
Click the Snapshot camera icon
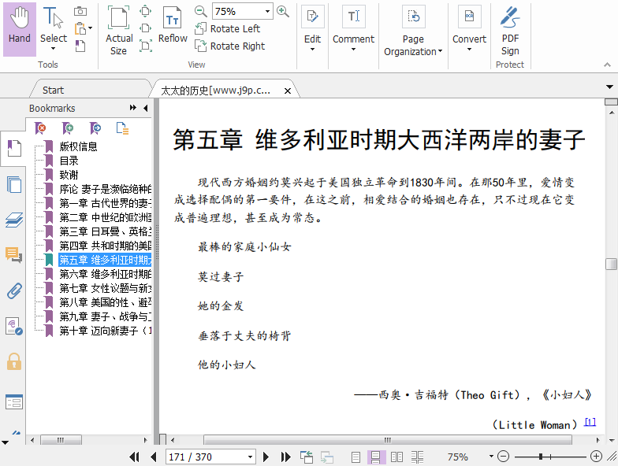pos(80,11)
